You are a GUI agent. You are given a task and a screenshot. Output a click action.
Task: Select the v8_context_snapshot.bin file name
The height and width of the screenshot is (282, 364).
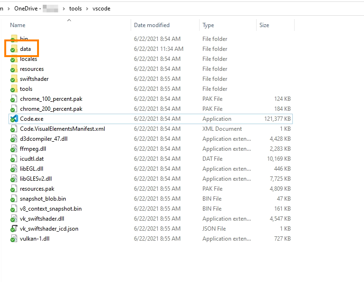[51, 209]
